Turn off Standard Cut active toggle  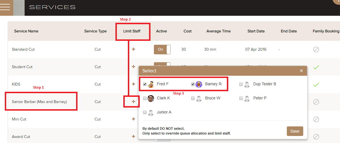tap(162, 50)
